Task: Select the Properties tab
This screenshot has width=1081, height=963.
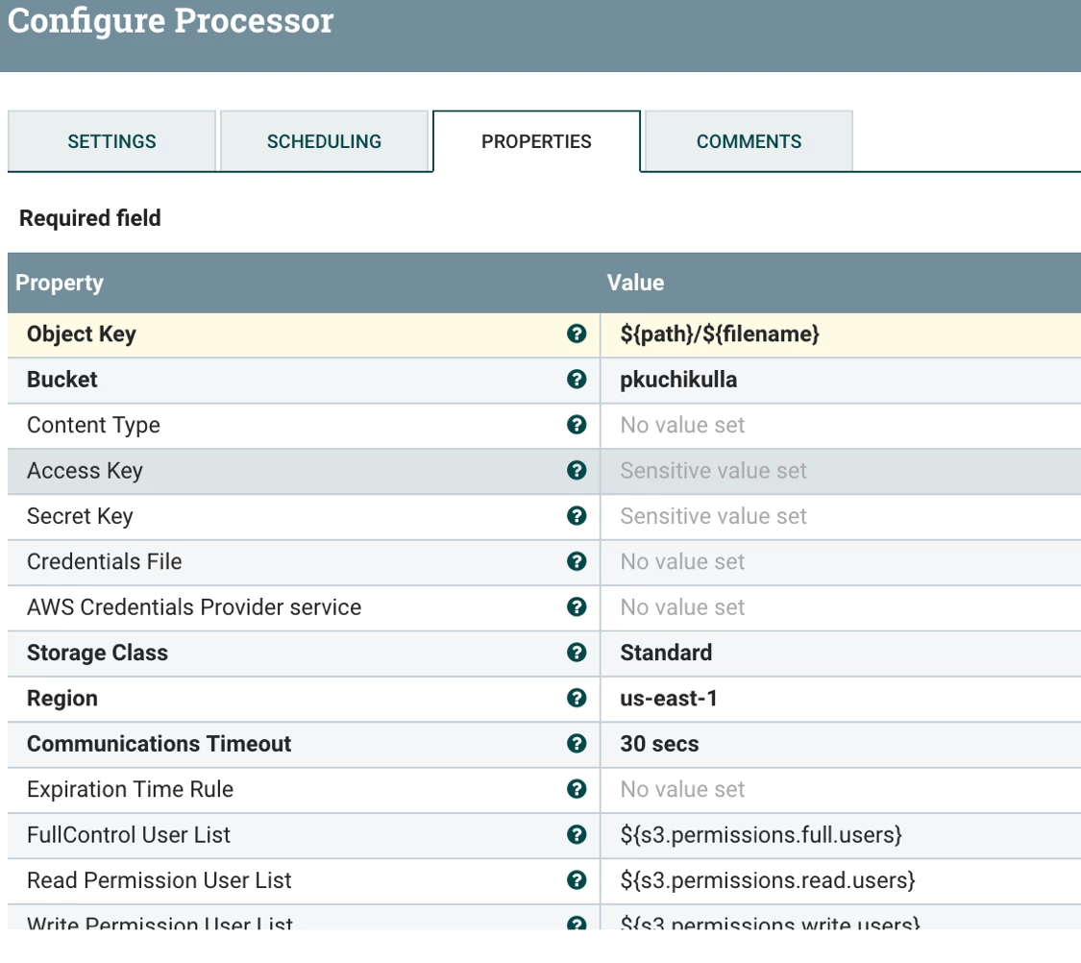Action: tap(536, 141)
